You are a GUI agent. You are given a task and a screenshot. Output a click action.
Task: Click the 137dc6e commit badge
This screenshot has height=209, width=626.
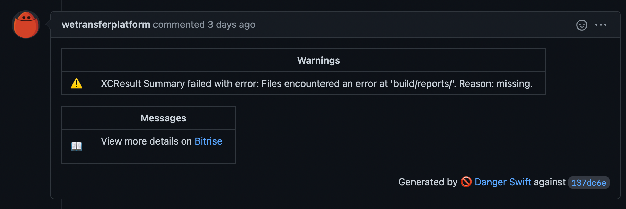coord(588,183)
